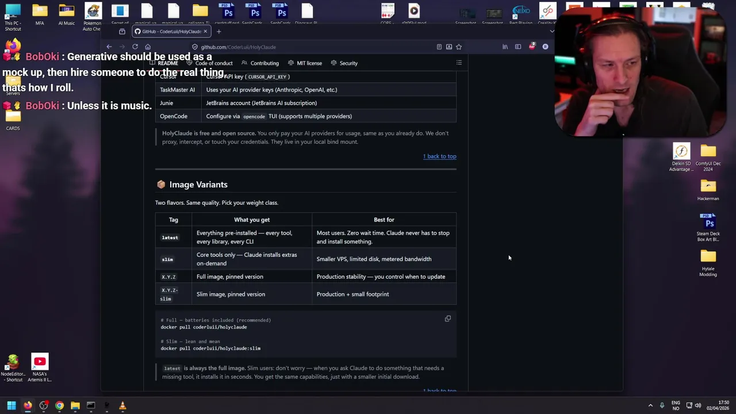Click the tray microphone icon
Screen dimensions: 736x414
[x=662, y=406]
